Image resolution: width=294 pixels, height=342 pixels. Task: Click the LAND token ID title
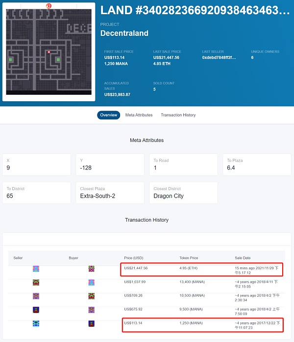[195, 10]
